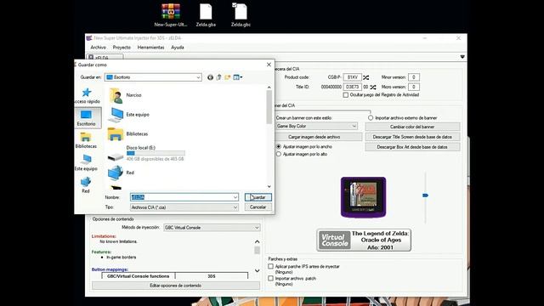Close the Guardar como dialog
Viewport: 544px width, 306px height.
pos(269,65)
